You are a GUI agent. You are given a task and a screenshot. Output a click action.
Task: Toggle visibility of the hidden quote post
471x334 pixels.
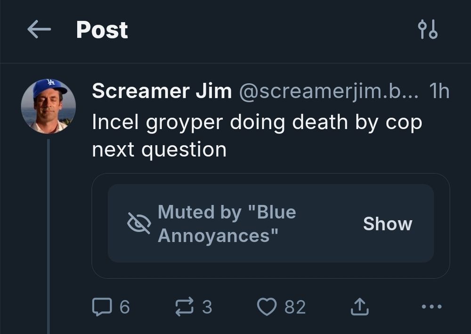tap(388, 223)
